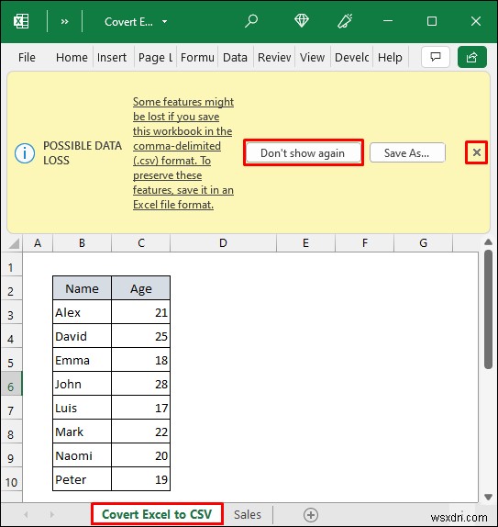
Task: Switch to the Review ribbon tab
Action: click(274, 57)
